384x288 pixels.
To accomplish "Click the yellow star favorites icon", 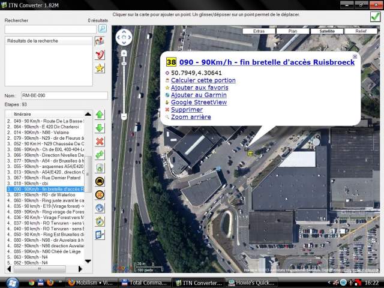I will [x=100, y=68].
